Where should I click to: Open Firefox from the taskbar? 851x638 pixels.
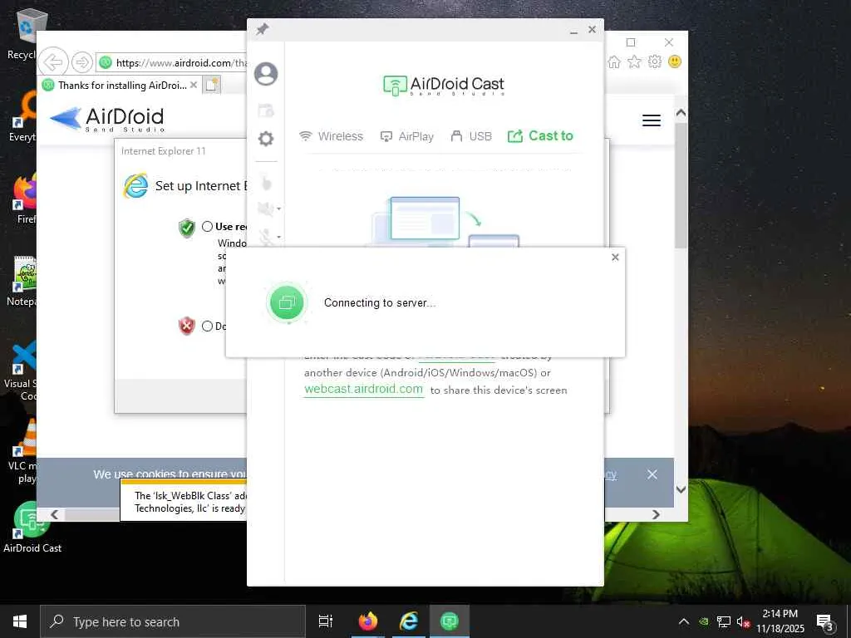(367, 621)
